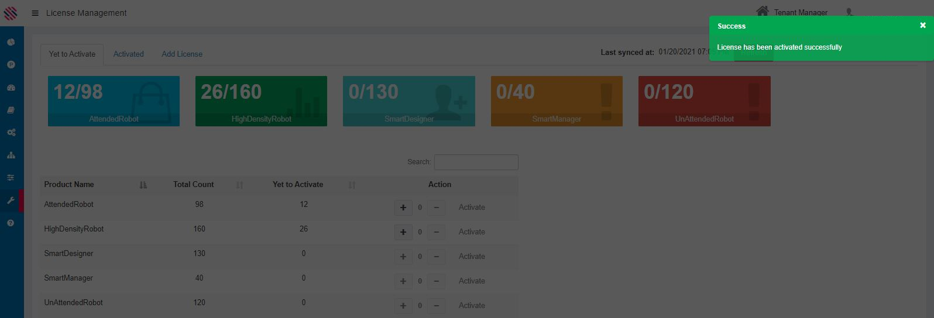Click Activate for AttendedRobot row
934x318 pixels.
pos(472,208)
